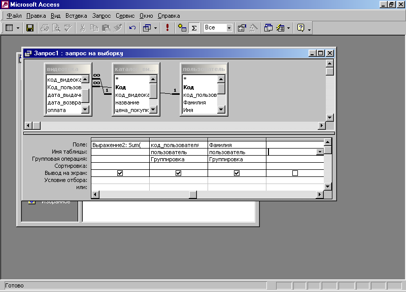Open the Сервис menu

(125, 16)
